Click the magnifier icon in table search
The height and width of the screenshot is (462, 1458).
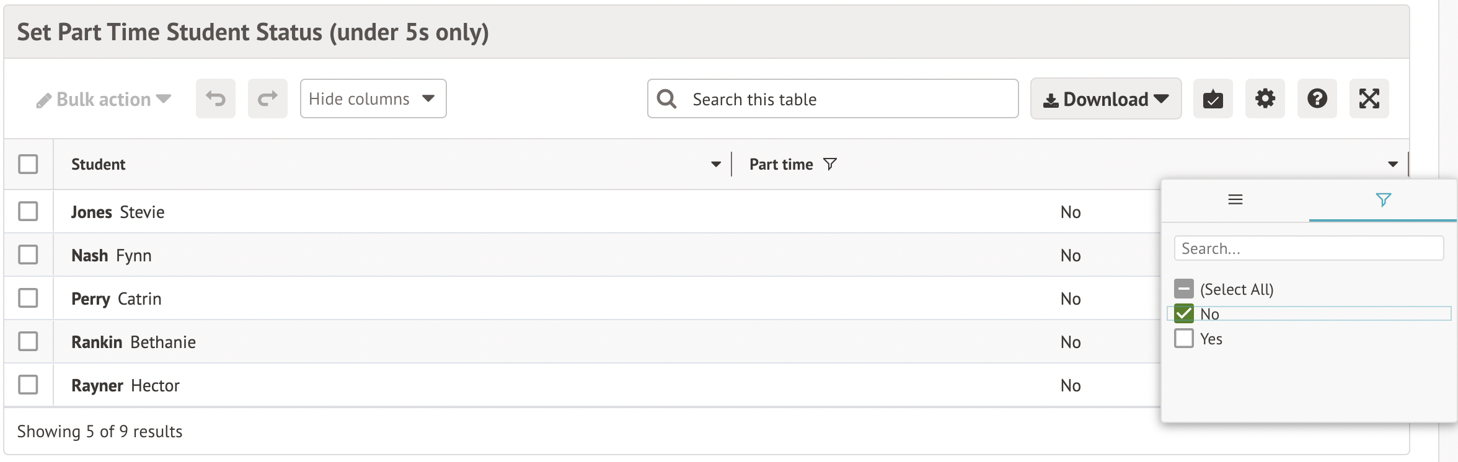coord(666,99)
